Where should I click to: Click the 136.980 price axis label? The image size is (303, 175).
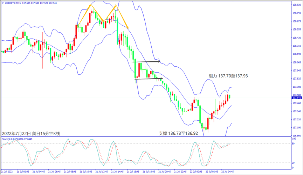click(296, 136)
